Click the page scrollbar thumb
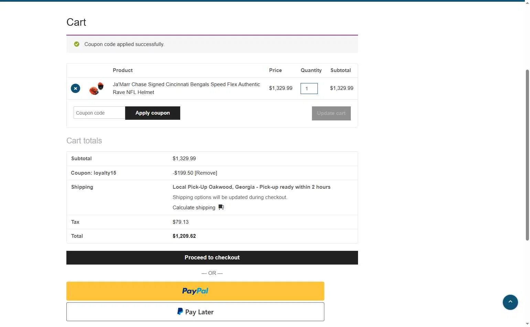The width and height of the screenshot is (530, 327). click(x=527, y=155)
